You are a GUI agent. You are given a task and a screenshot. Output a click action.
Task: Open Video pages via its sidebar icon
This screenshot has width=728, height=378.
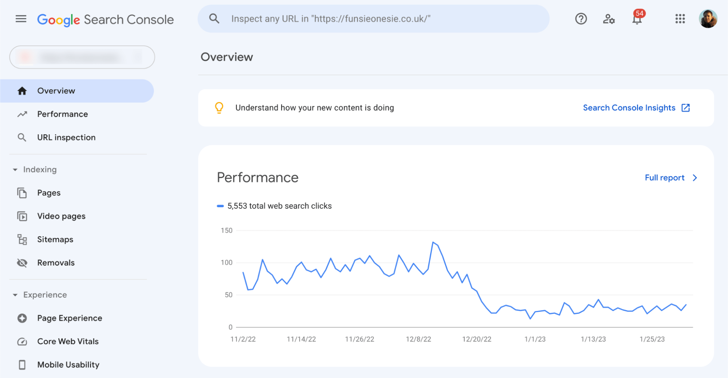[x=22, y=216]
